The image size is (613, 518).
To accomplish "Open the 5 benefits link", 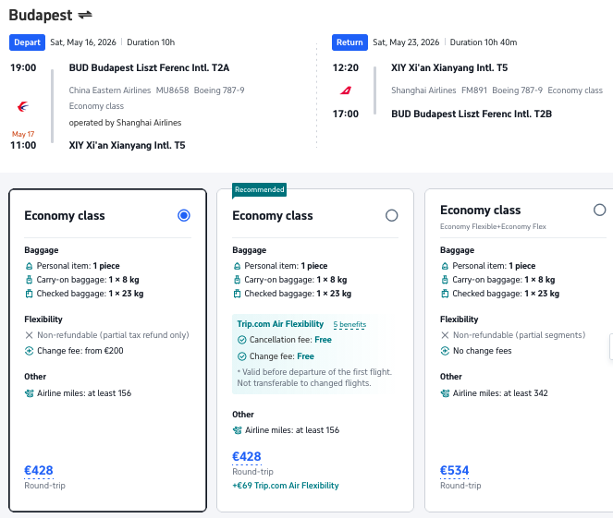I will [349, 325].
